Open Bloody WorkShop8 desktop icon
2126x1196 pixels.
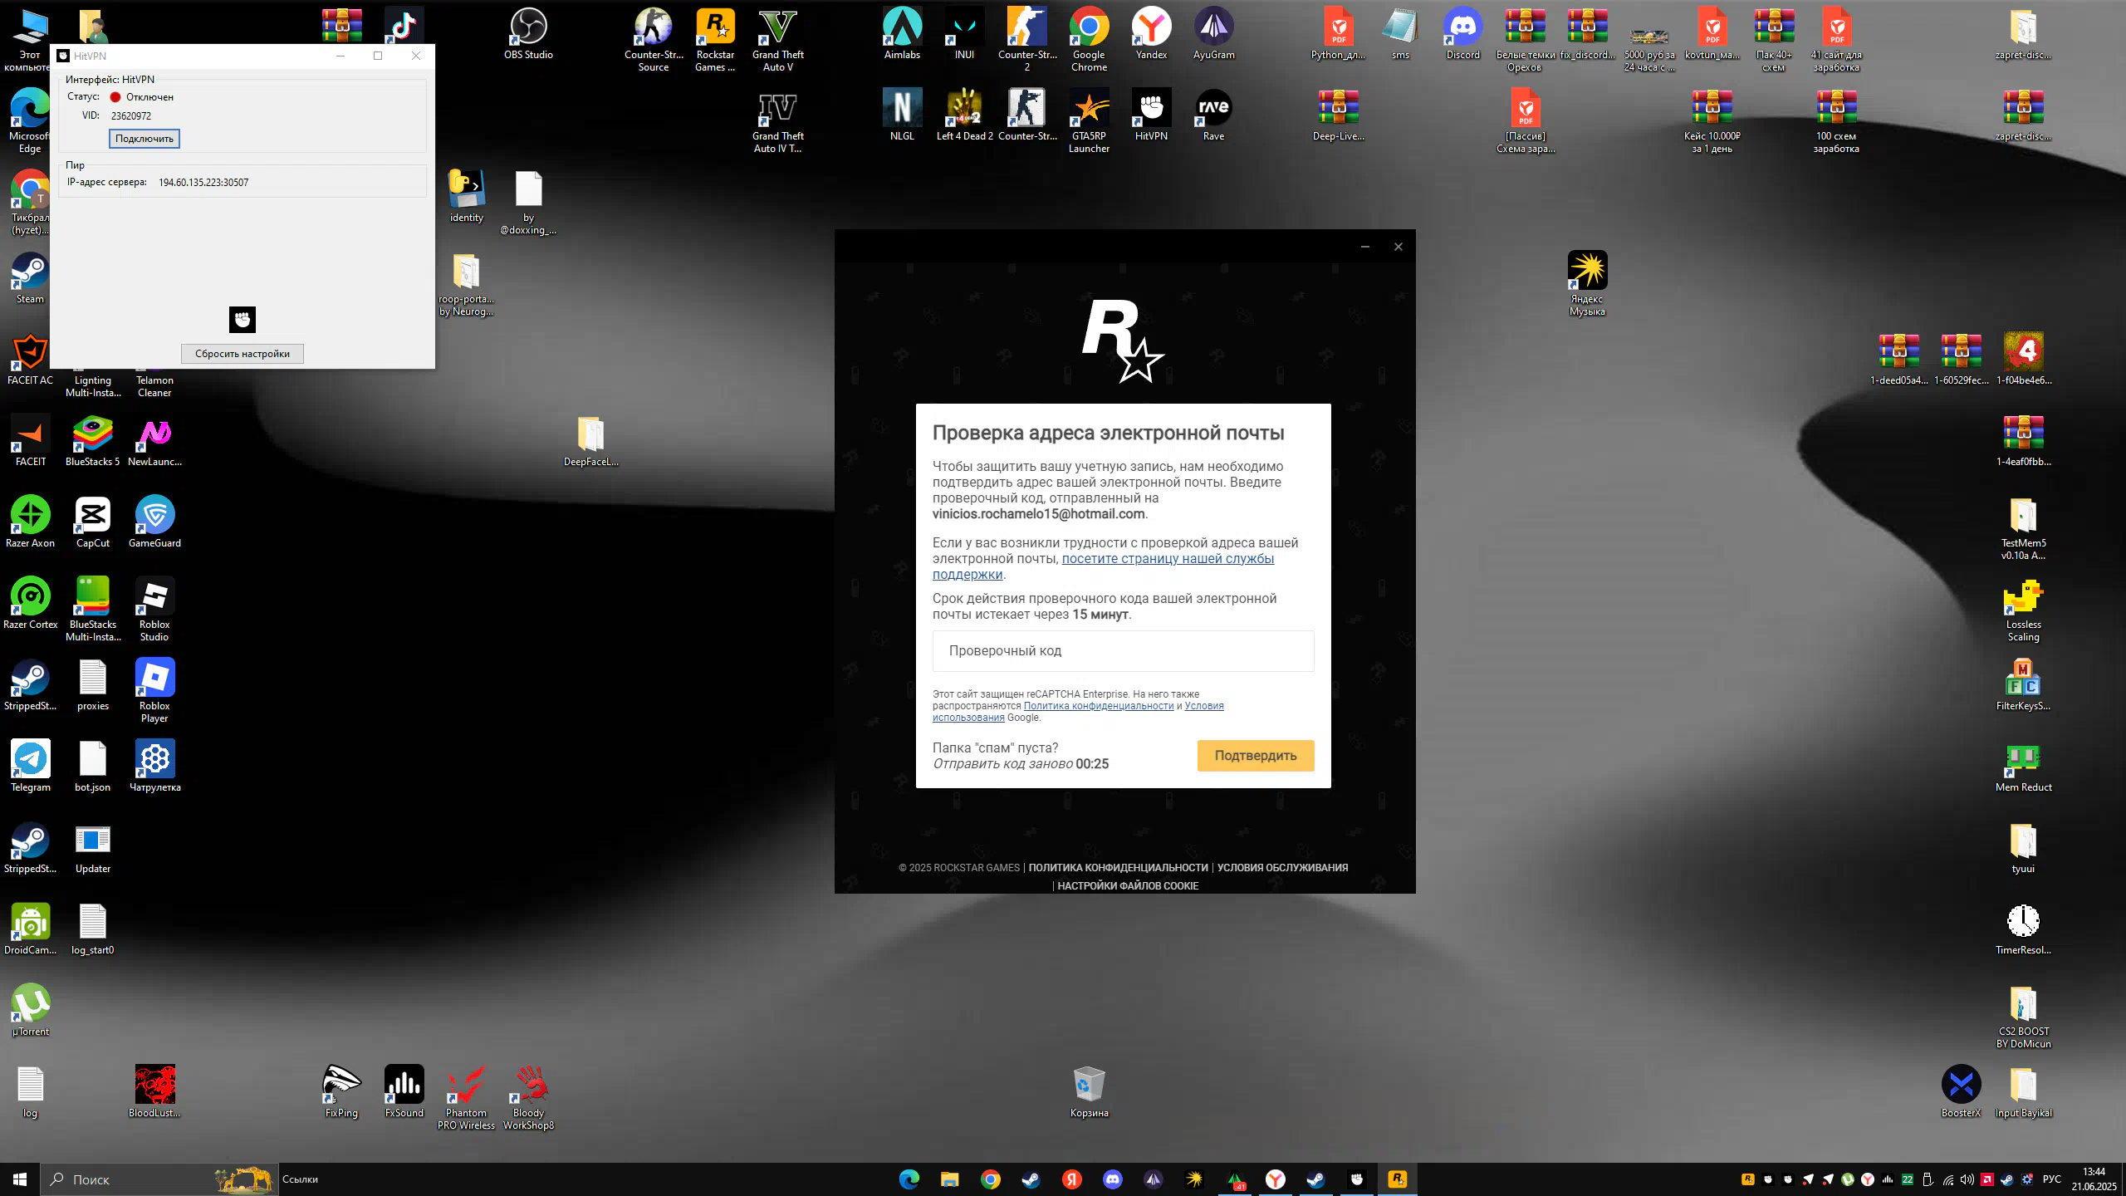click(528, 1098)
